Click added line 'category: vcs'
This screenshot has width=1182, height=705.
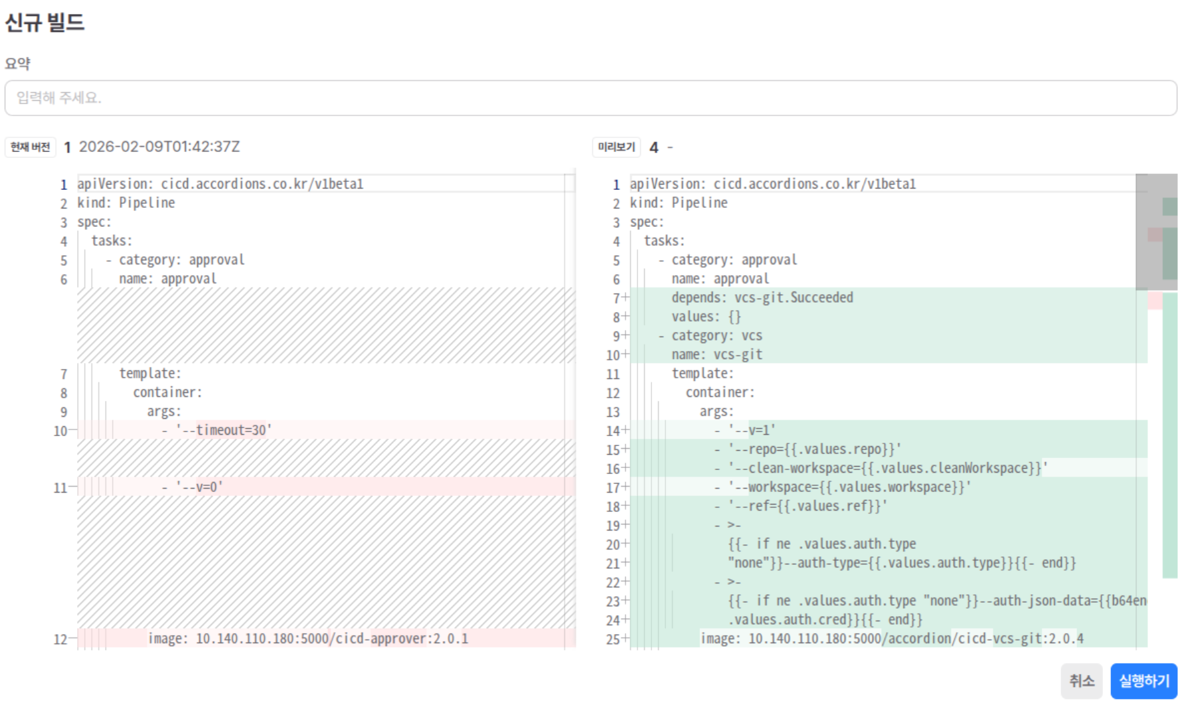pyautogui.click(x=711, y=335)
